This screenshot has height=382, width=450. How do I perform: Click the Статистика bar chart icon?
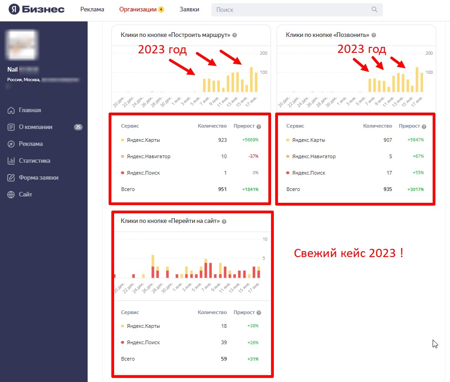point(11,161)
